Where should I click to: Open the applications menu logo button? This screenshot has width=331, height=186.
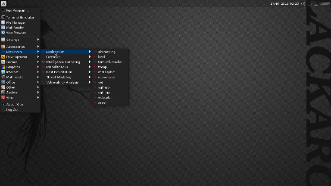pos(3,3)
